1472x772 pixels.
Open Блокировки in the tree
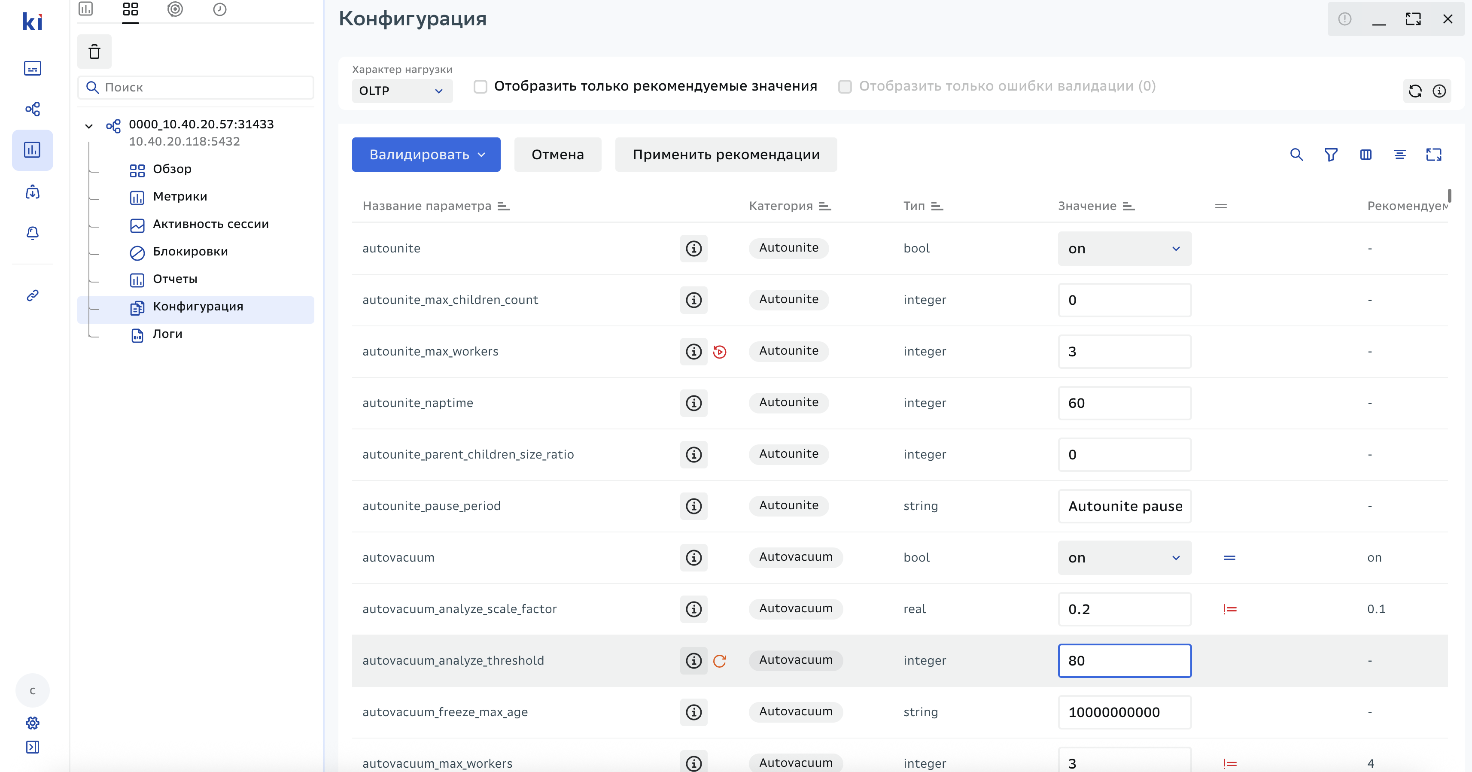pos(190,252)
